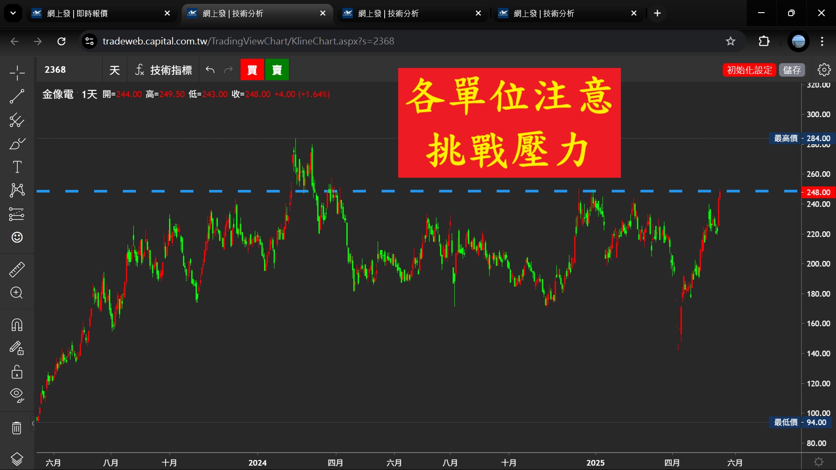Click the 248.00 current price label

tap(818, 192)
